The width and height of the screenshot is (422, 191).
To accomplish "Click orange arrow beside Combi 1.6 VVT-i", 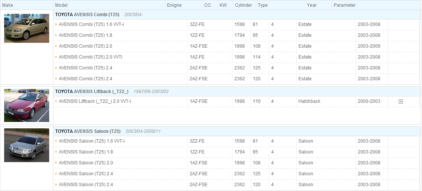I will 56,24.
